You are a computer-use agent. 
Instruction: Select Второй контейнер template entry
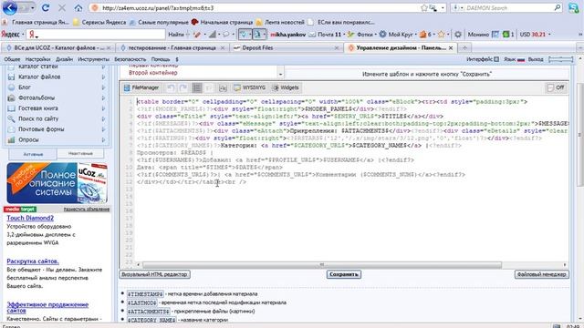point(153,73)
